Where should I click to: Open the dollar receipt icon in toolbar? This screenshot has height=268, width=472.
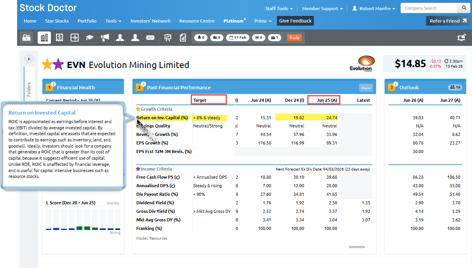pos(59,38)
